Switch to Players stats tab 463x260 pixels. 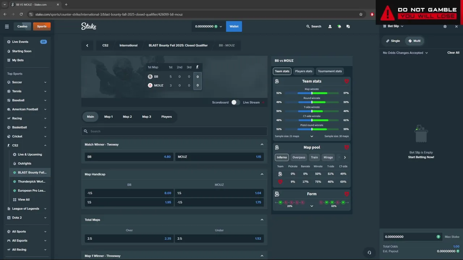(x=303, y=71)
